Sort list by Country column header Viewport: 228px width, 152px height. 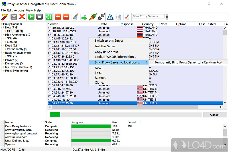[x=148, y=24]
